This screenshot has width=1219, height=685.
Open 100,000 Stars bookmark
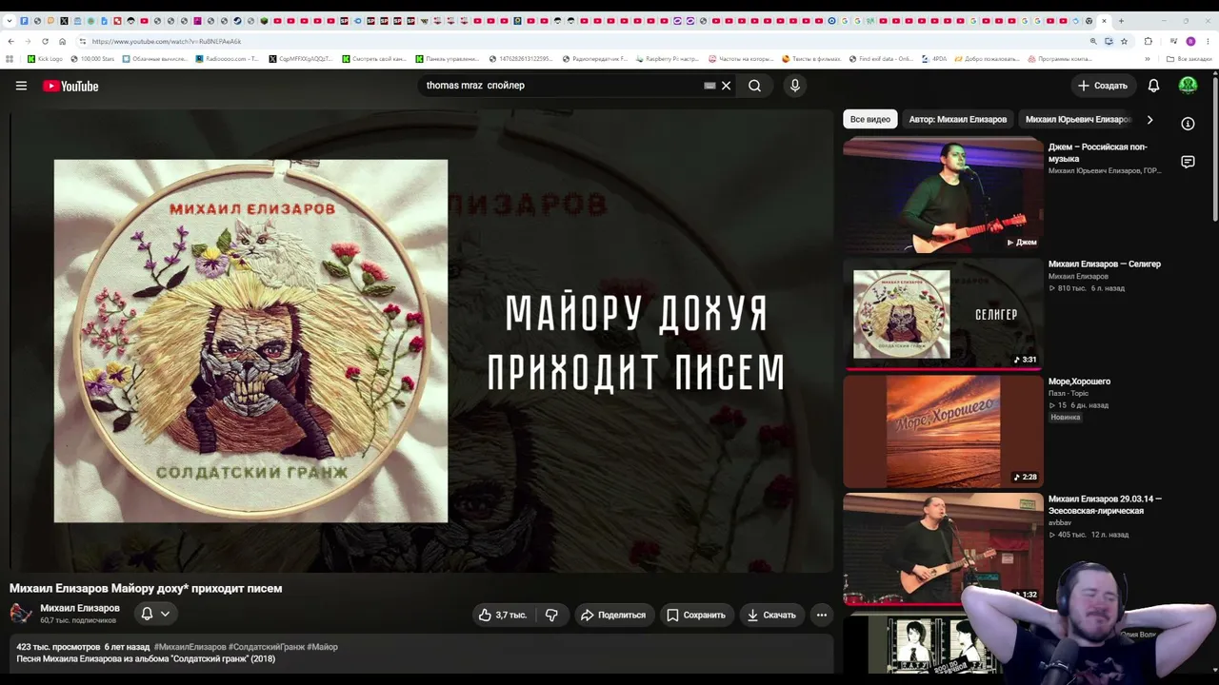91,59
